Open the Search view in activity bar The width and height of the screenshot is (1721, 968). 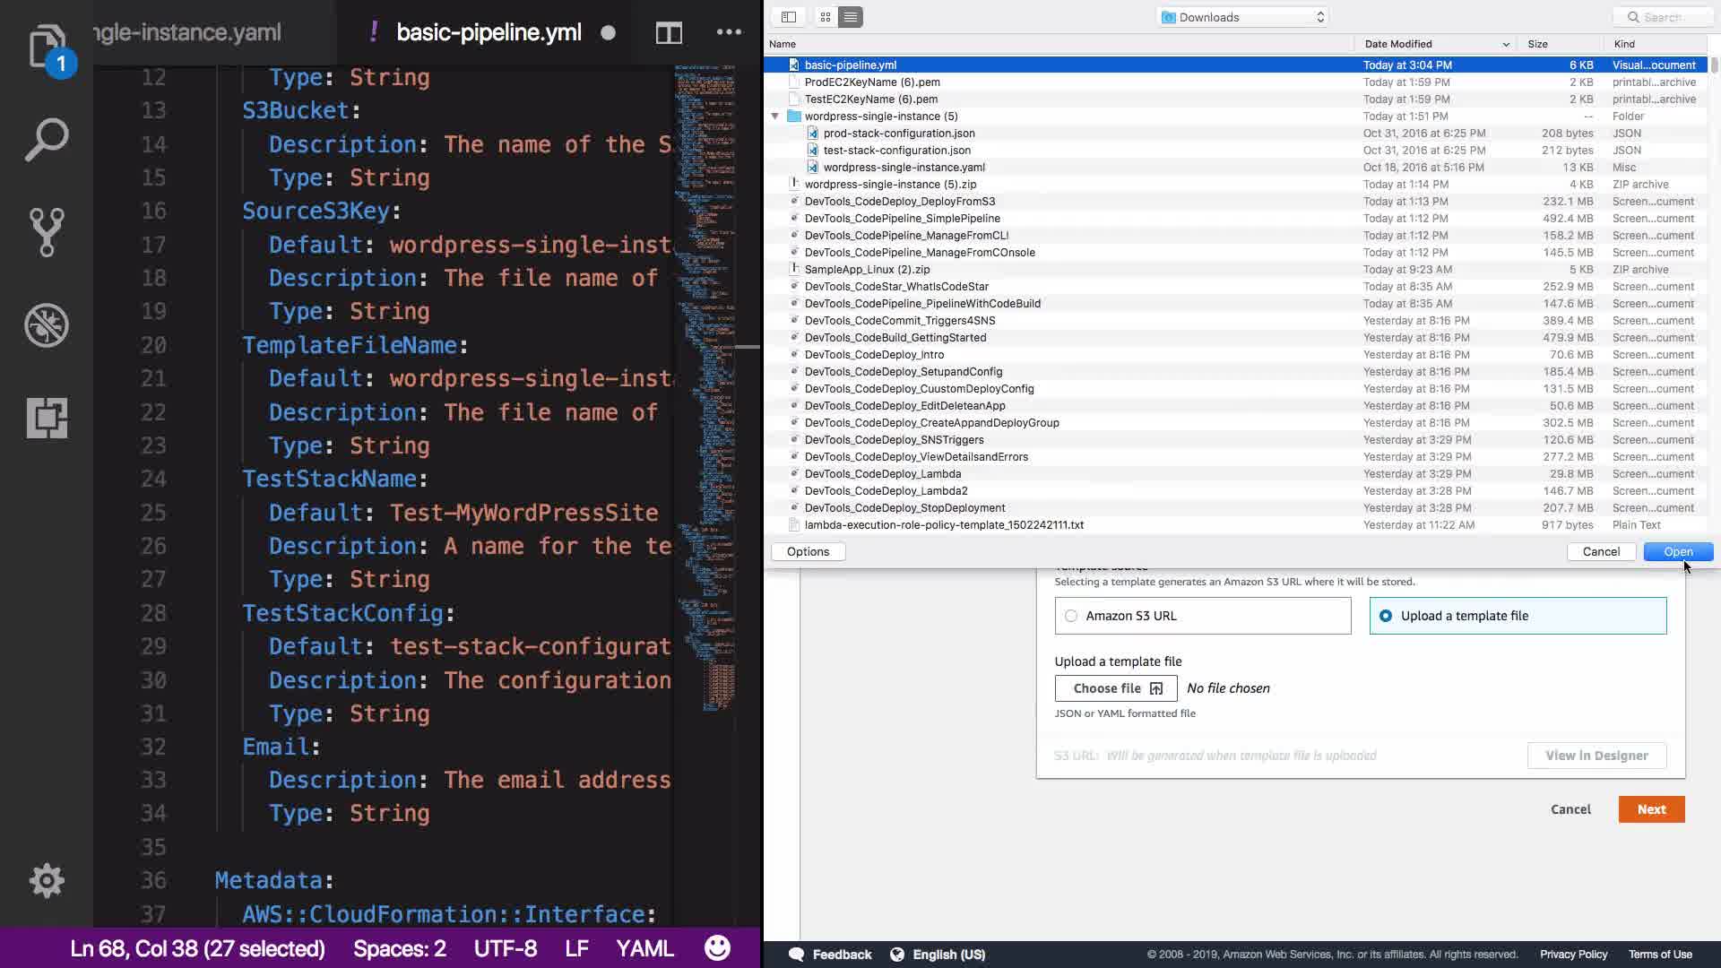(x=47, y=140)
